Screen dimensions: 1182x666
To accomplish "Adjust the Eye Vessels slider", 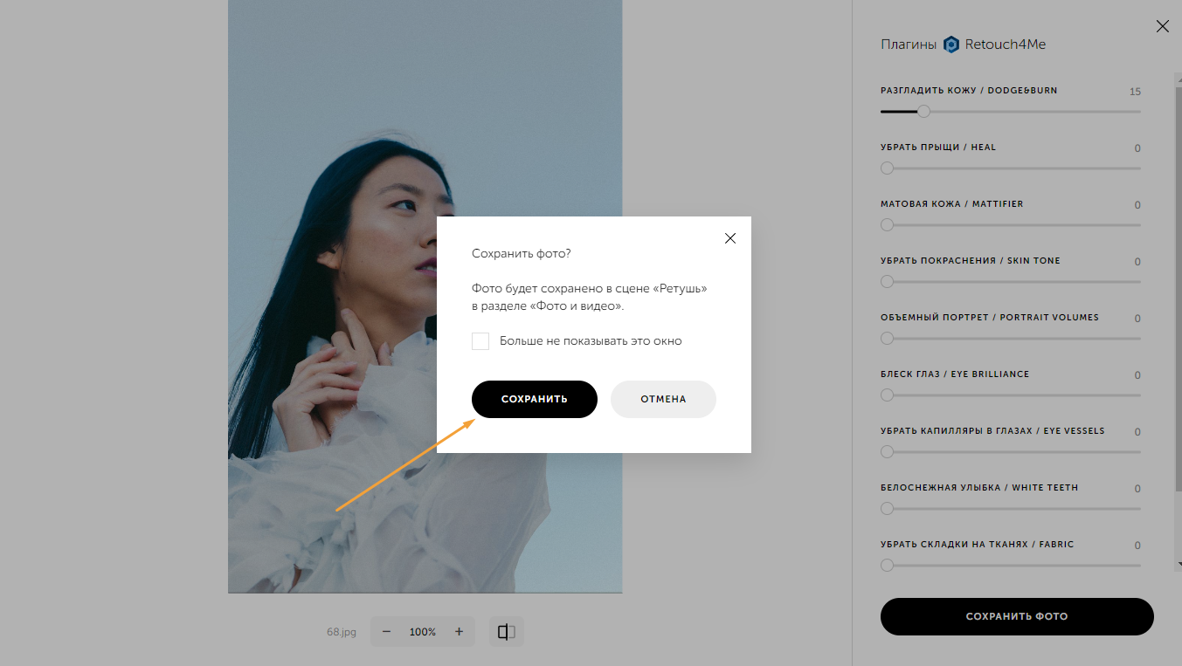I will click(x=1011, y=452).
